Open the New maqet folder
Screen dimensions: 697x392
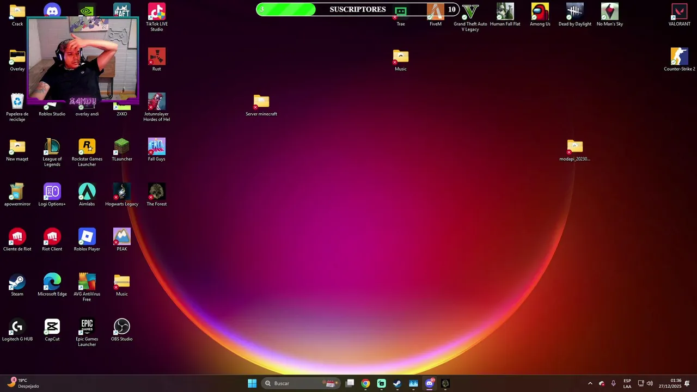pyautogui.click(x=17, y=150)
